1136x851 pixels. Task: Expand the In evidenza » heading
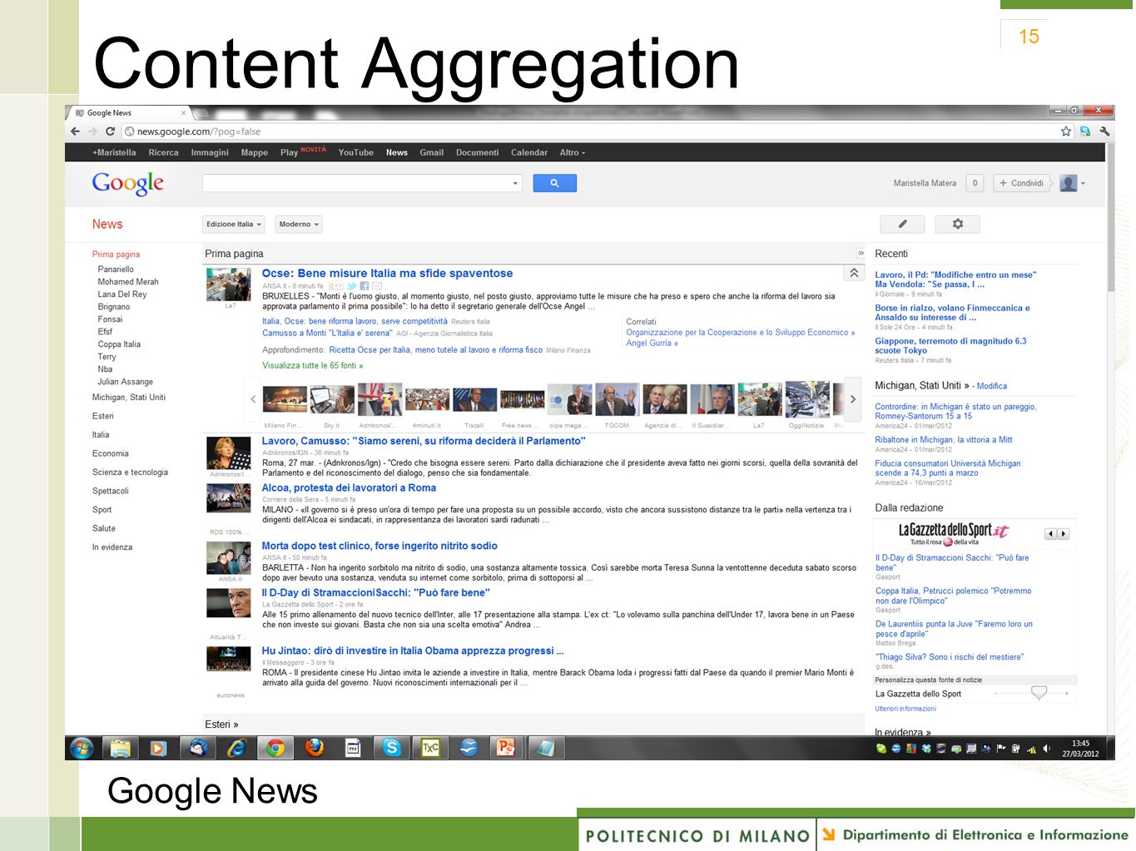click(x=903, y=732)
